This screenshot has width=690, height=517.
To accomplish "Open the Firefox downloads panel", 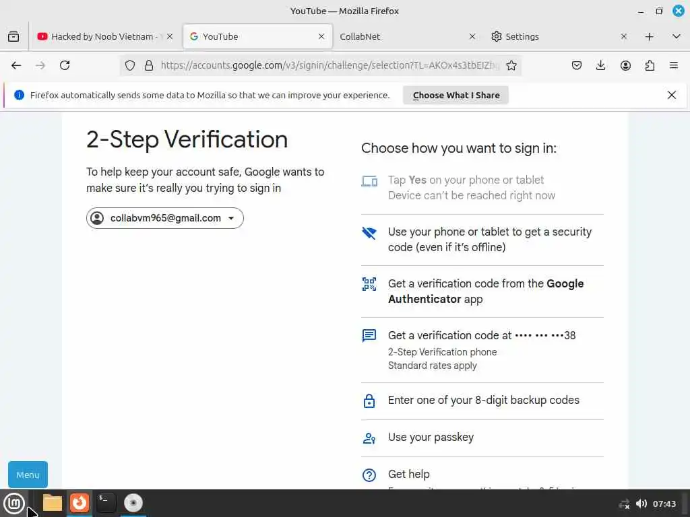I will coord(600,65).
